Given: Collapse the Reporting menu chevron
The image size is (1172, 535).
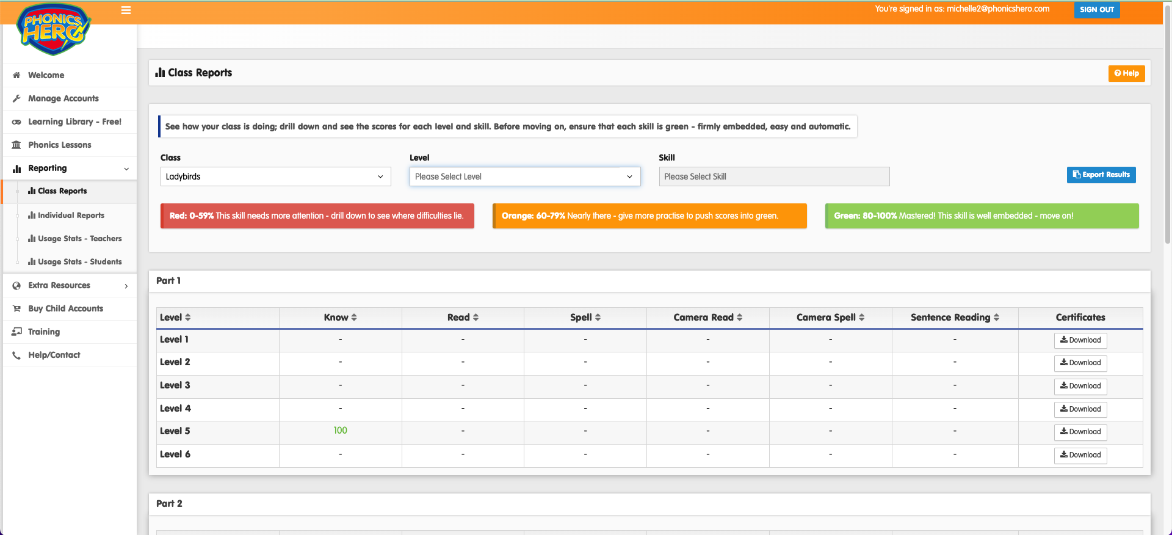Looking at the screenshot, I should pyautogui.click(x=126, y=169).
